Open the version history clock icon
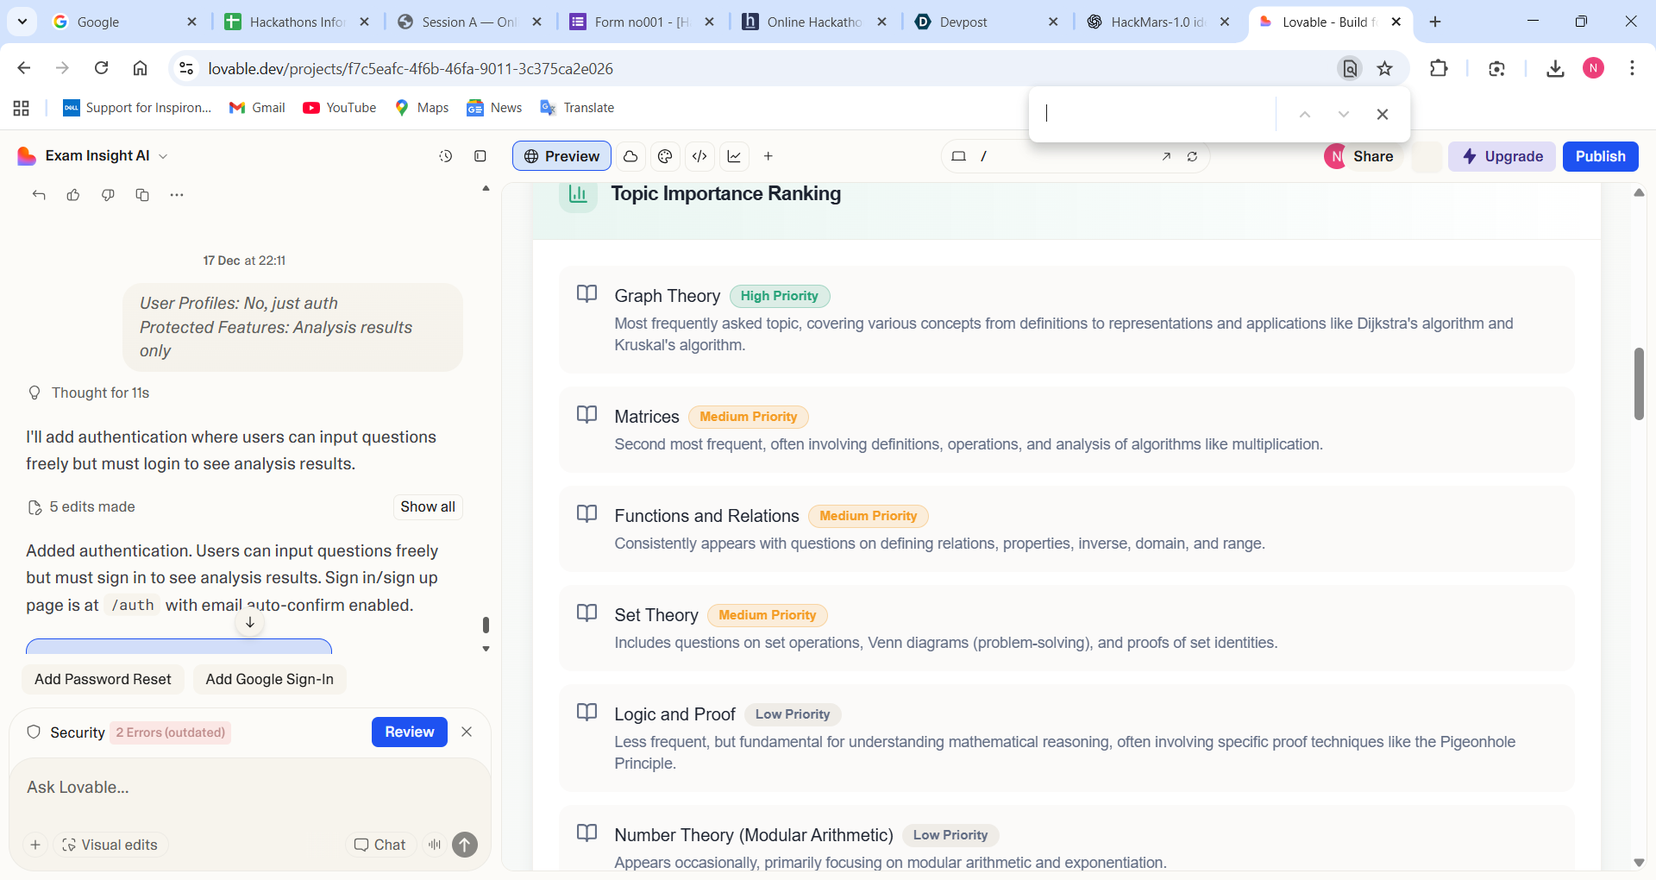Image resolution: width=1656 pixels, height=880 pixels. (x=446, y=156)
